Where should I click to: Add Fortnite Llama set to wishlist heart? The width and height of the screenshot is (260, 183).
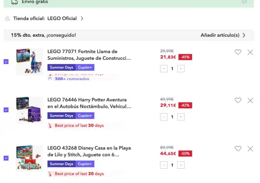pos(238,52)
